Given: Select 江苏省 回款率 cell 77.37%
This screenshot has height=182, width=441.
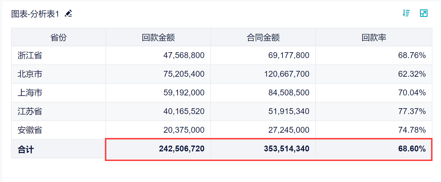Looking at the screenshot, I should [x=412, y=111].
